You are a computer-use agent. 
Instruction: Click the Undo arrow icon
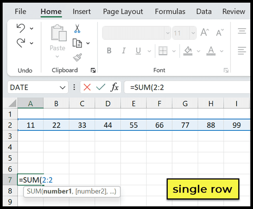pos(21,28)
